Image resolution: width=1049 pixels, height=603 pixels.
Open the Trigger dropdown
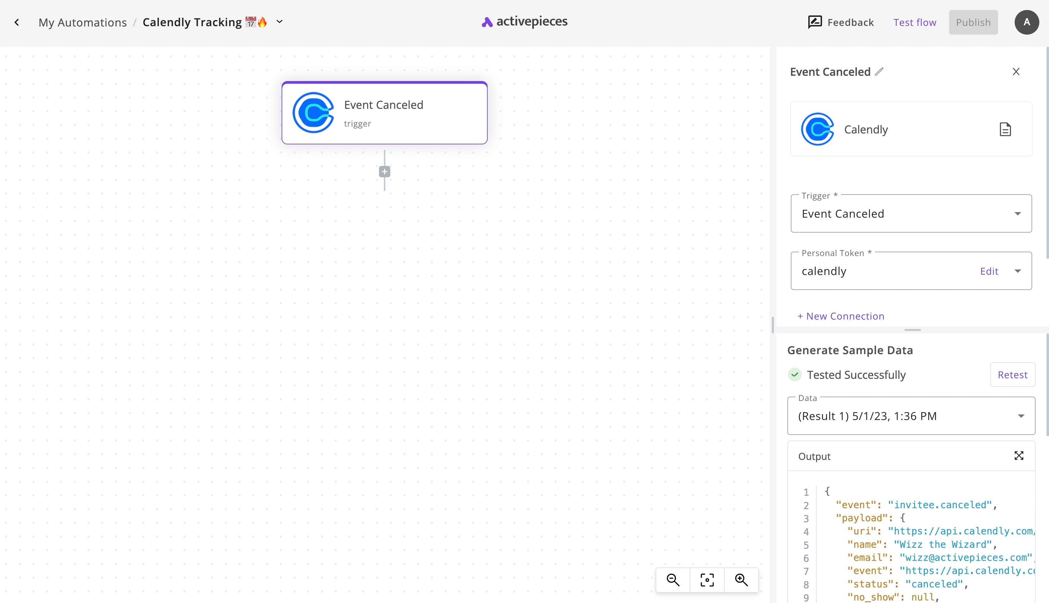tap(911, 213)
